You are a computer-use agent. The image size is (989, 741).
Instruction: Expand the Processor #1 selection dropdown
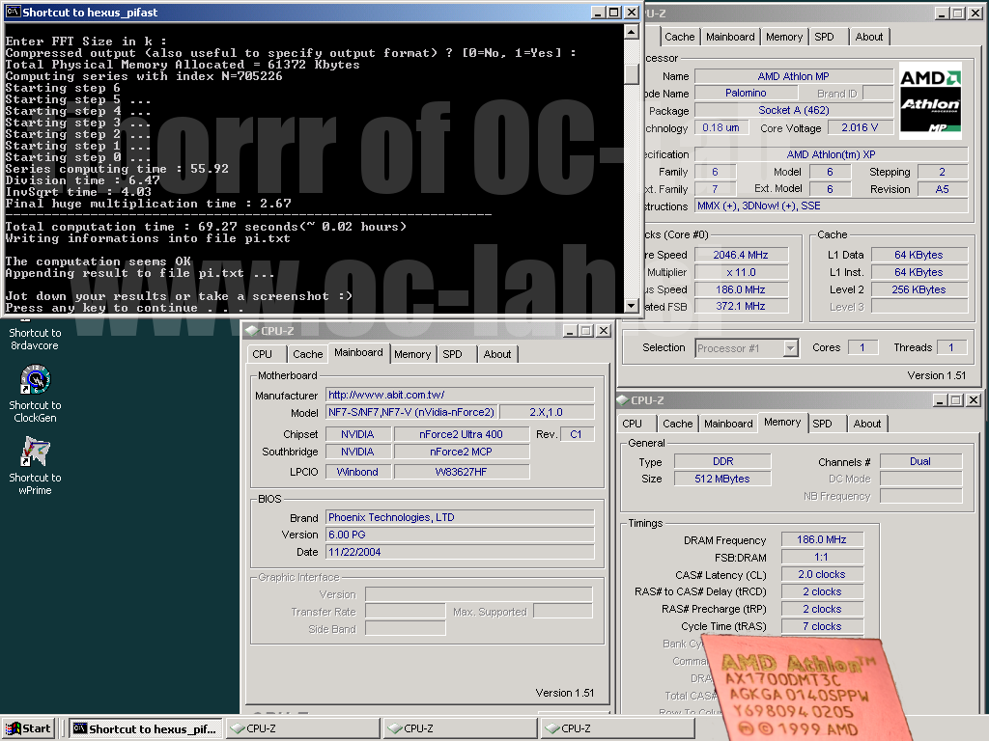[x=790, y=347]
